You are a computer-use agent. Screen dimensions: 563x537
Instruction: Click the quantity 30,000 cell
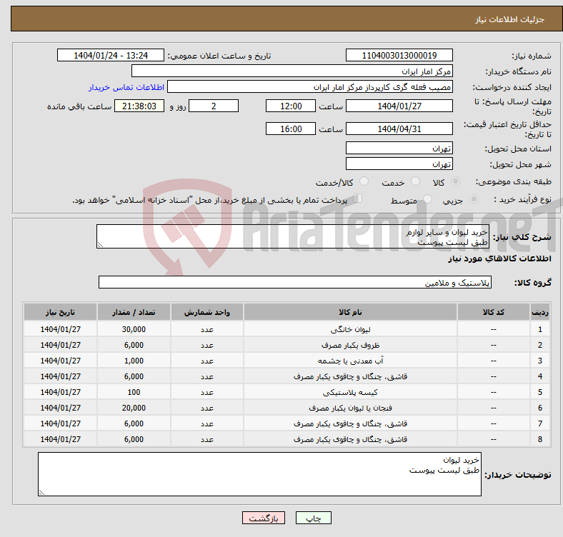134,329
